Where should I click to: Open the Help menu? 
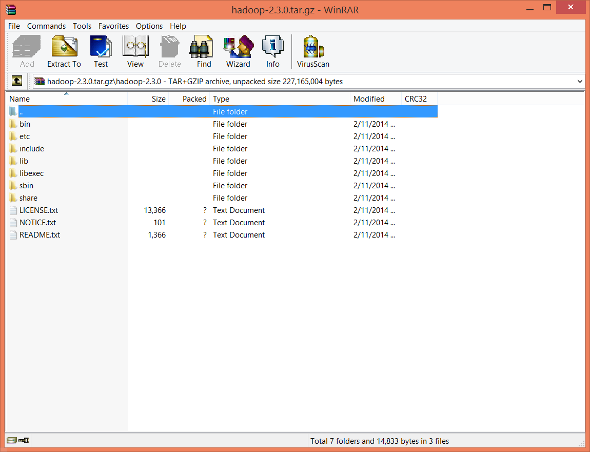pyautogui.click(x=178, y=26)
